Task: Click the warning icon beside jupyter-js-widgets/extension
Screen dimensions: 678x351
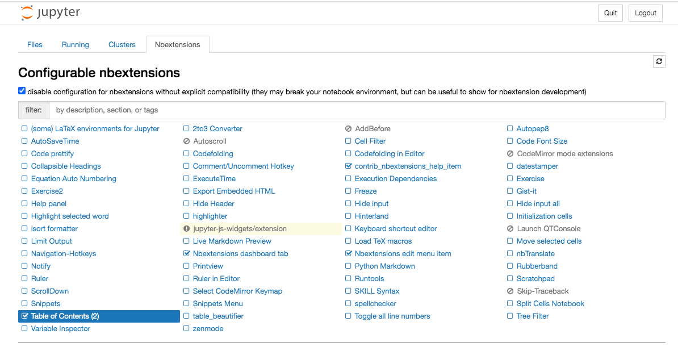Action: pyautogui.click(x=186, y=228)
